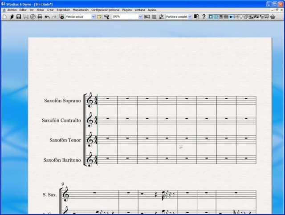Open the Reproducir menu
The image size is (285, 215).
pyautogui.click(x=63, y=10)
